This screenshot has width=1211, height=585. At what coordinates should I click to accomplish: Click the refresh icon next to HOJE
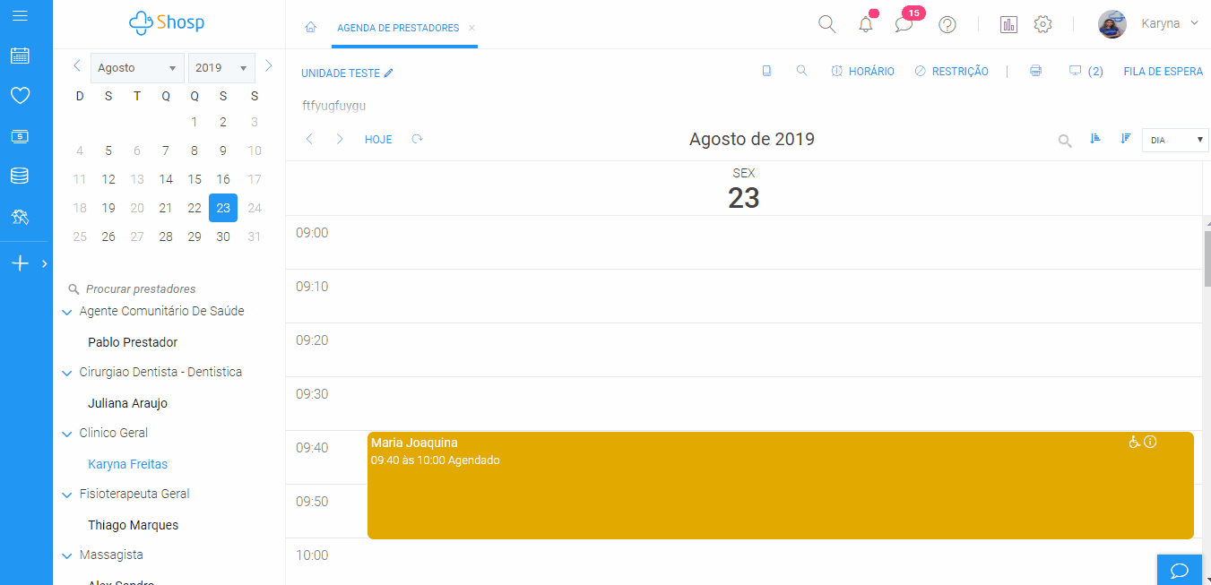click(417, 139)
